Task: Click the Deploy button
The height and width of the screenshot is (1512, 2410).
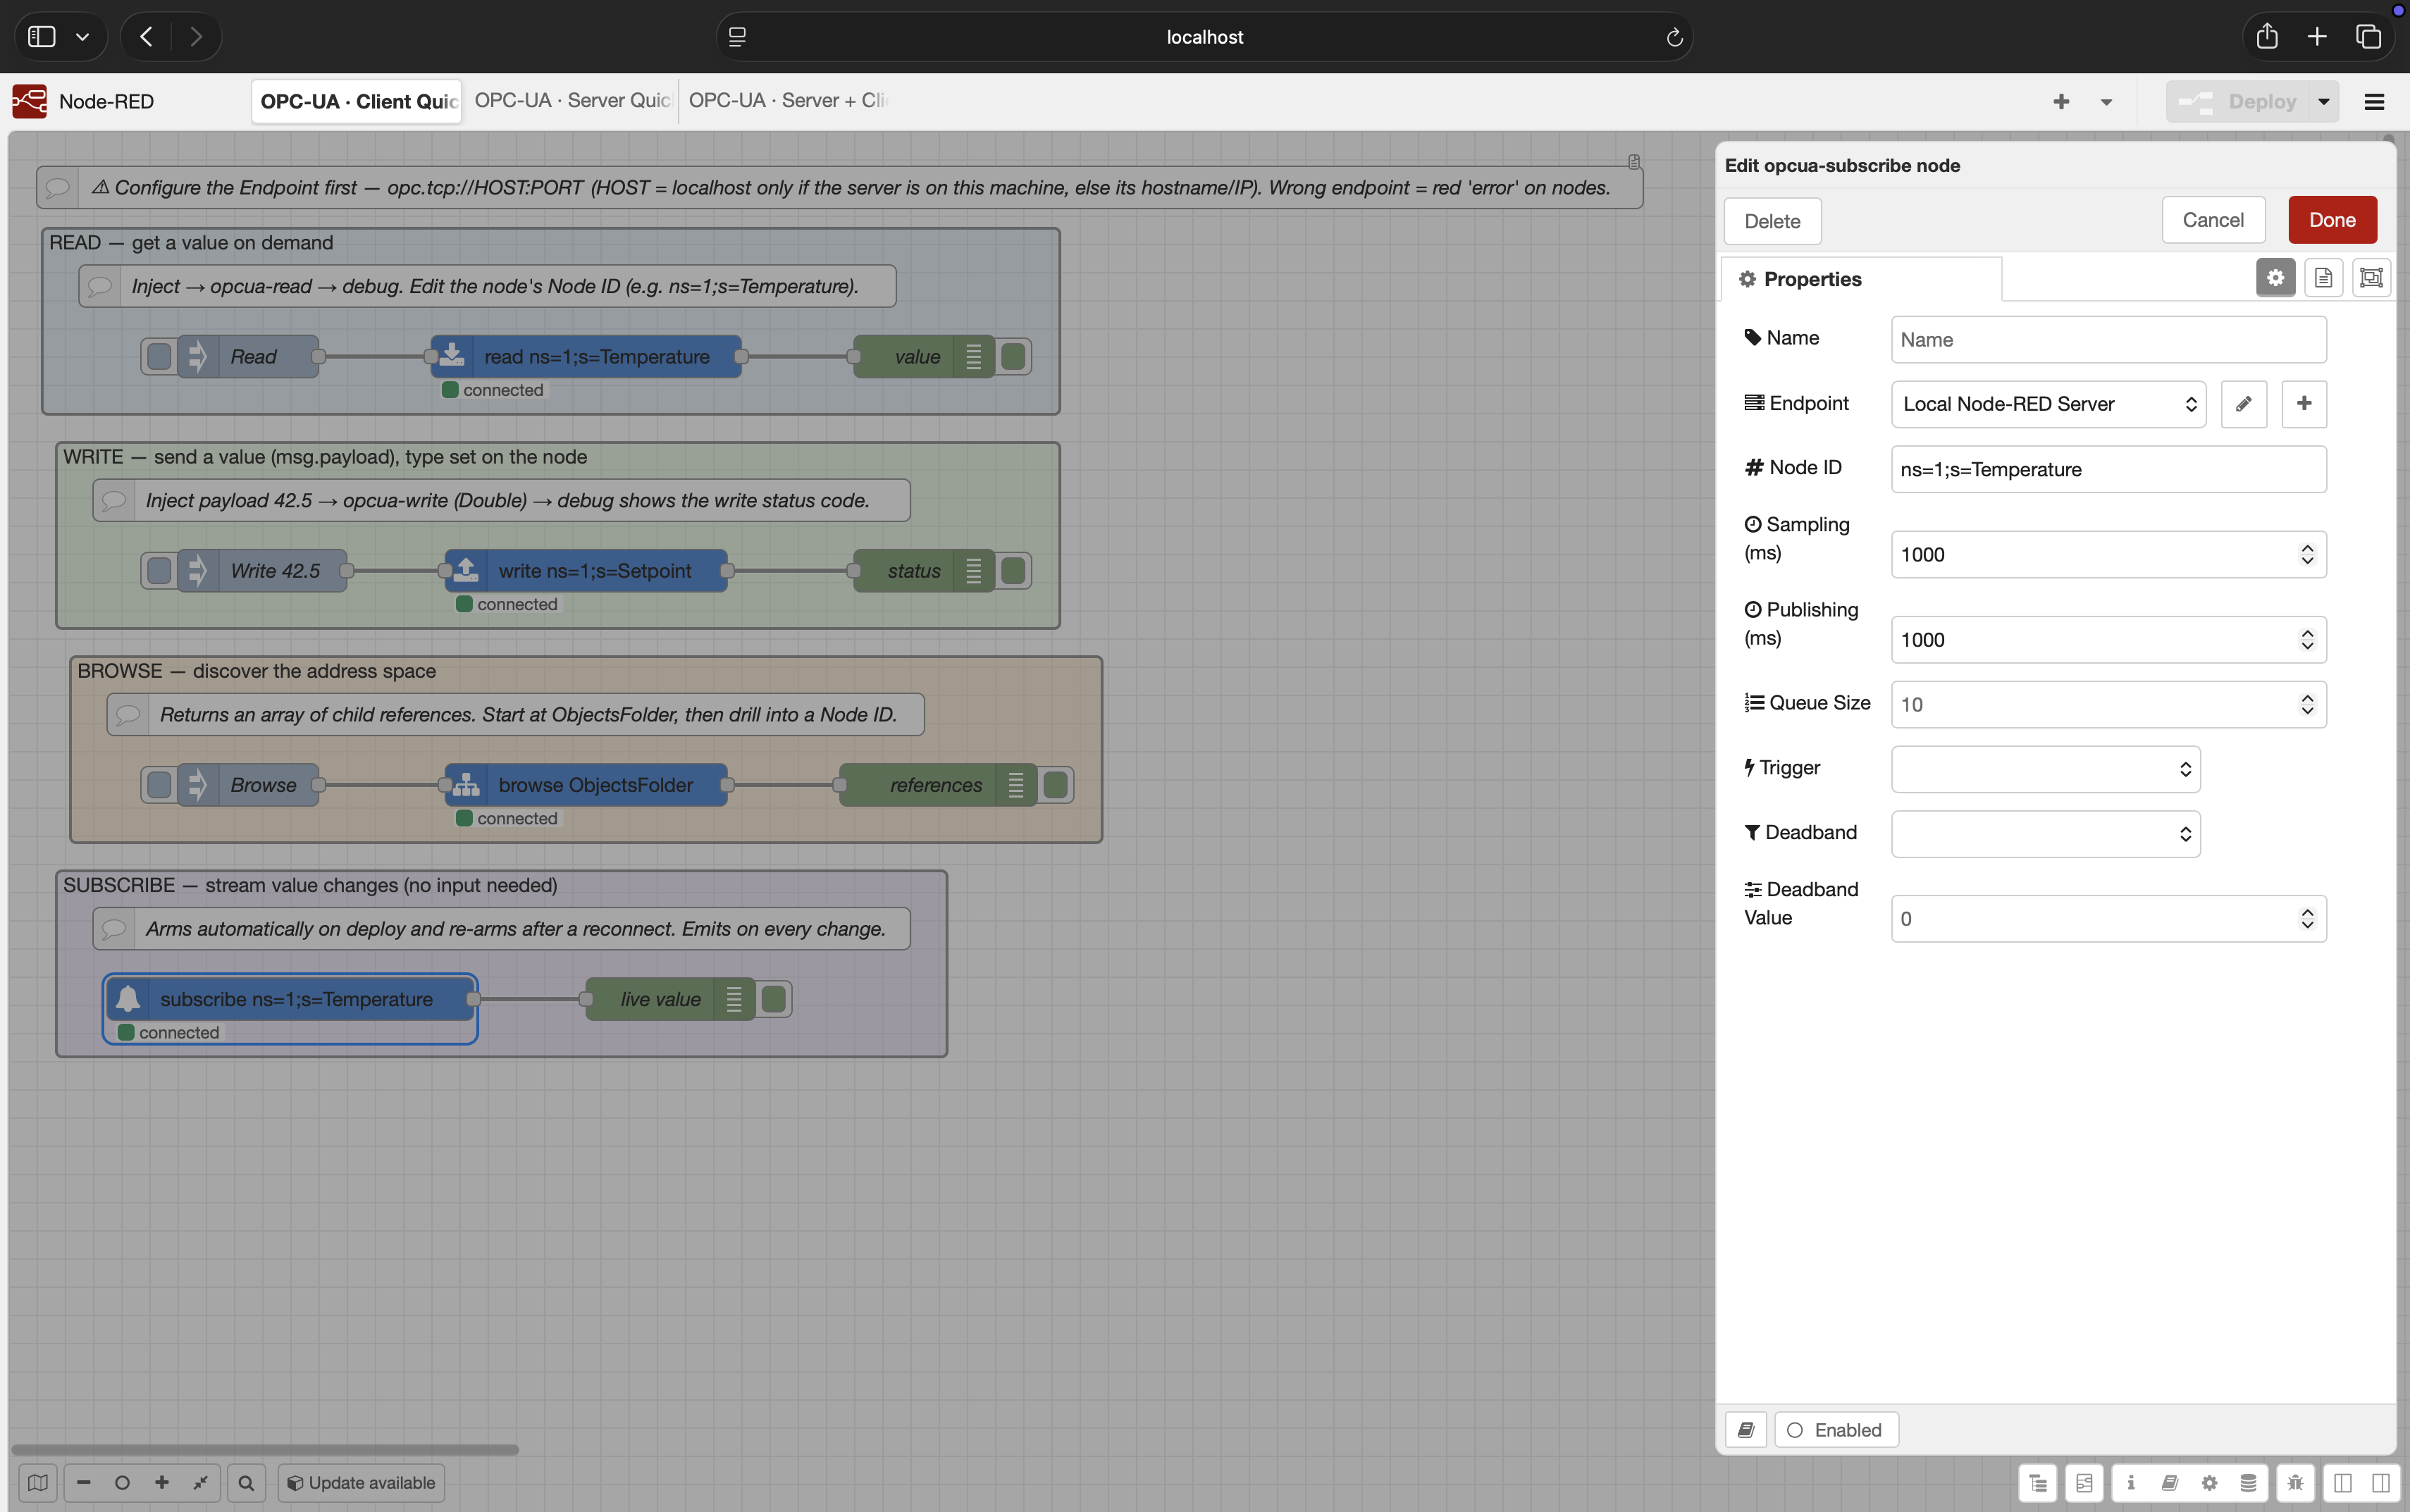Action: (x=2238, y=102)
